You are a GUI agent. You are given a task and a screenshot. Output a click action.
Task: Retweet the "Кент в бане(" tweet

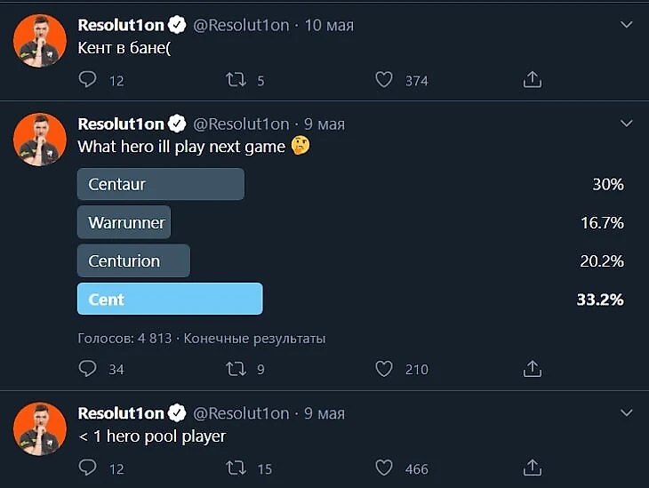point(236,80)
